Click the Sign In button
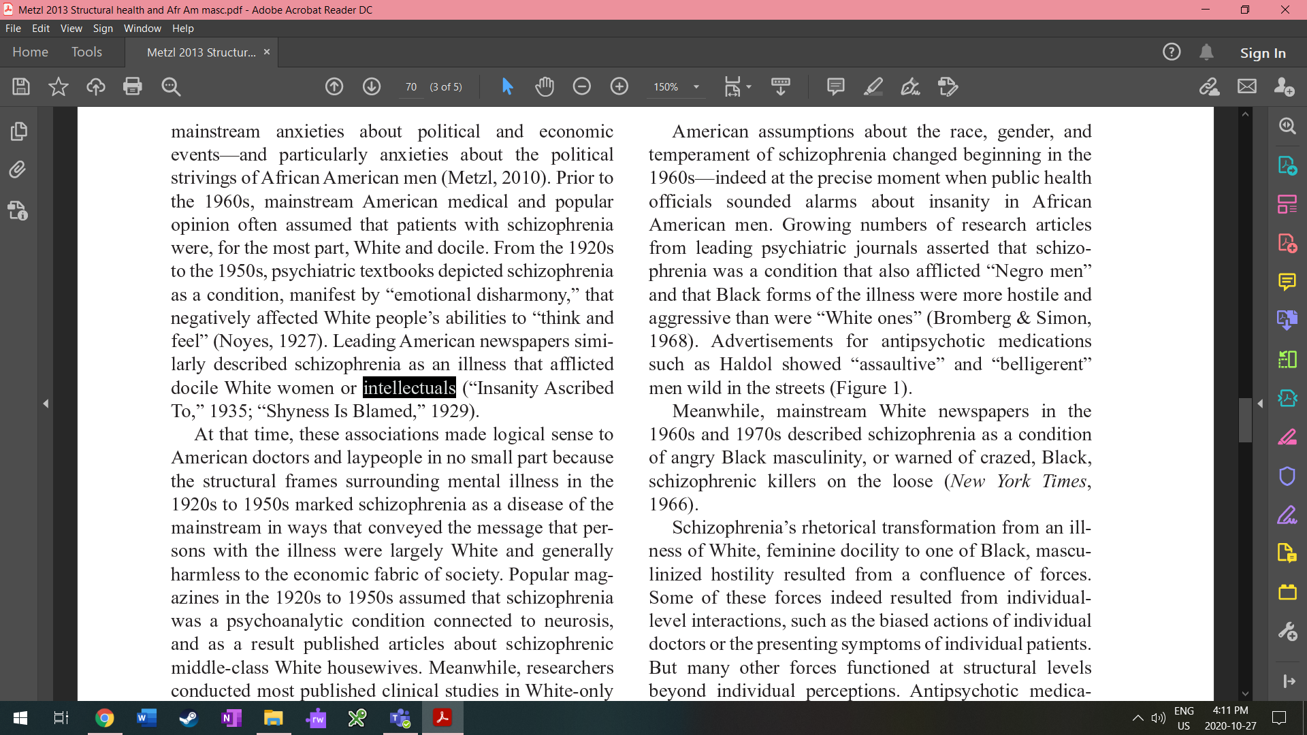This screenshot has width=1307, height=735. pyautogui.click(x=1263, y=52)
